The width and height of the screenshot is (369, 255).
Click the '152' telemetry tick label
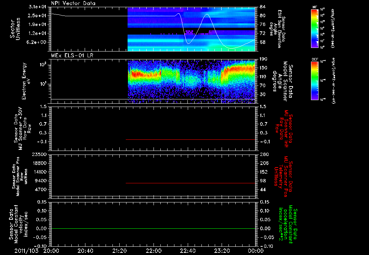click(x=264, y=172)
